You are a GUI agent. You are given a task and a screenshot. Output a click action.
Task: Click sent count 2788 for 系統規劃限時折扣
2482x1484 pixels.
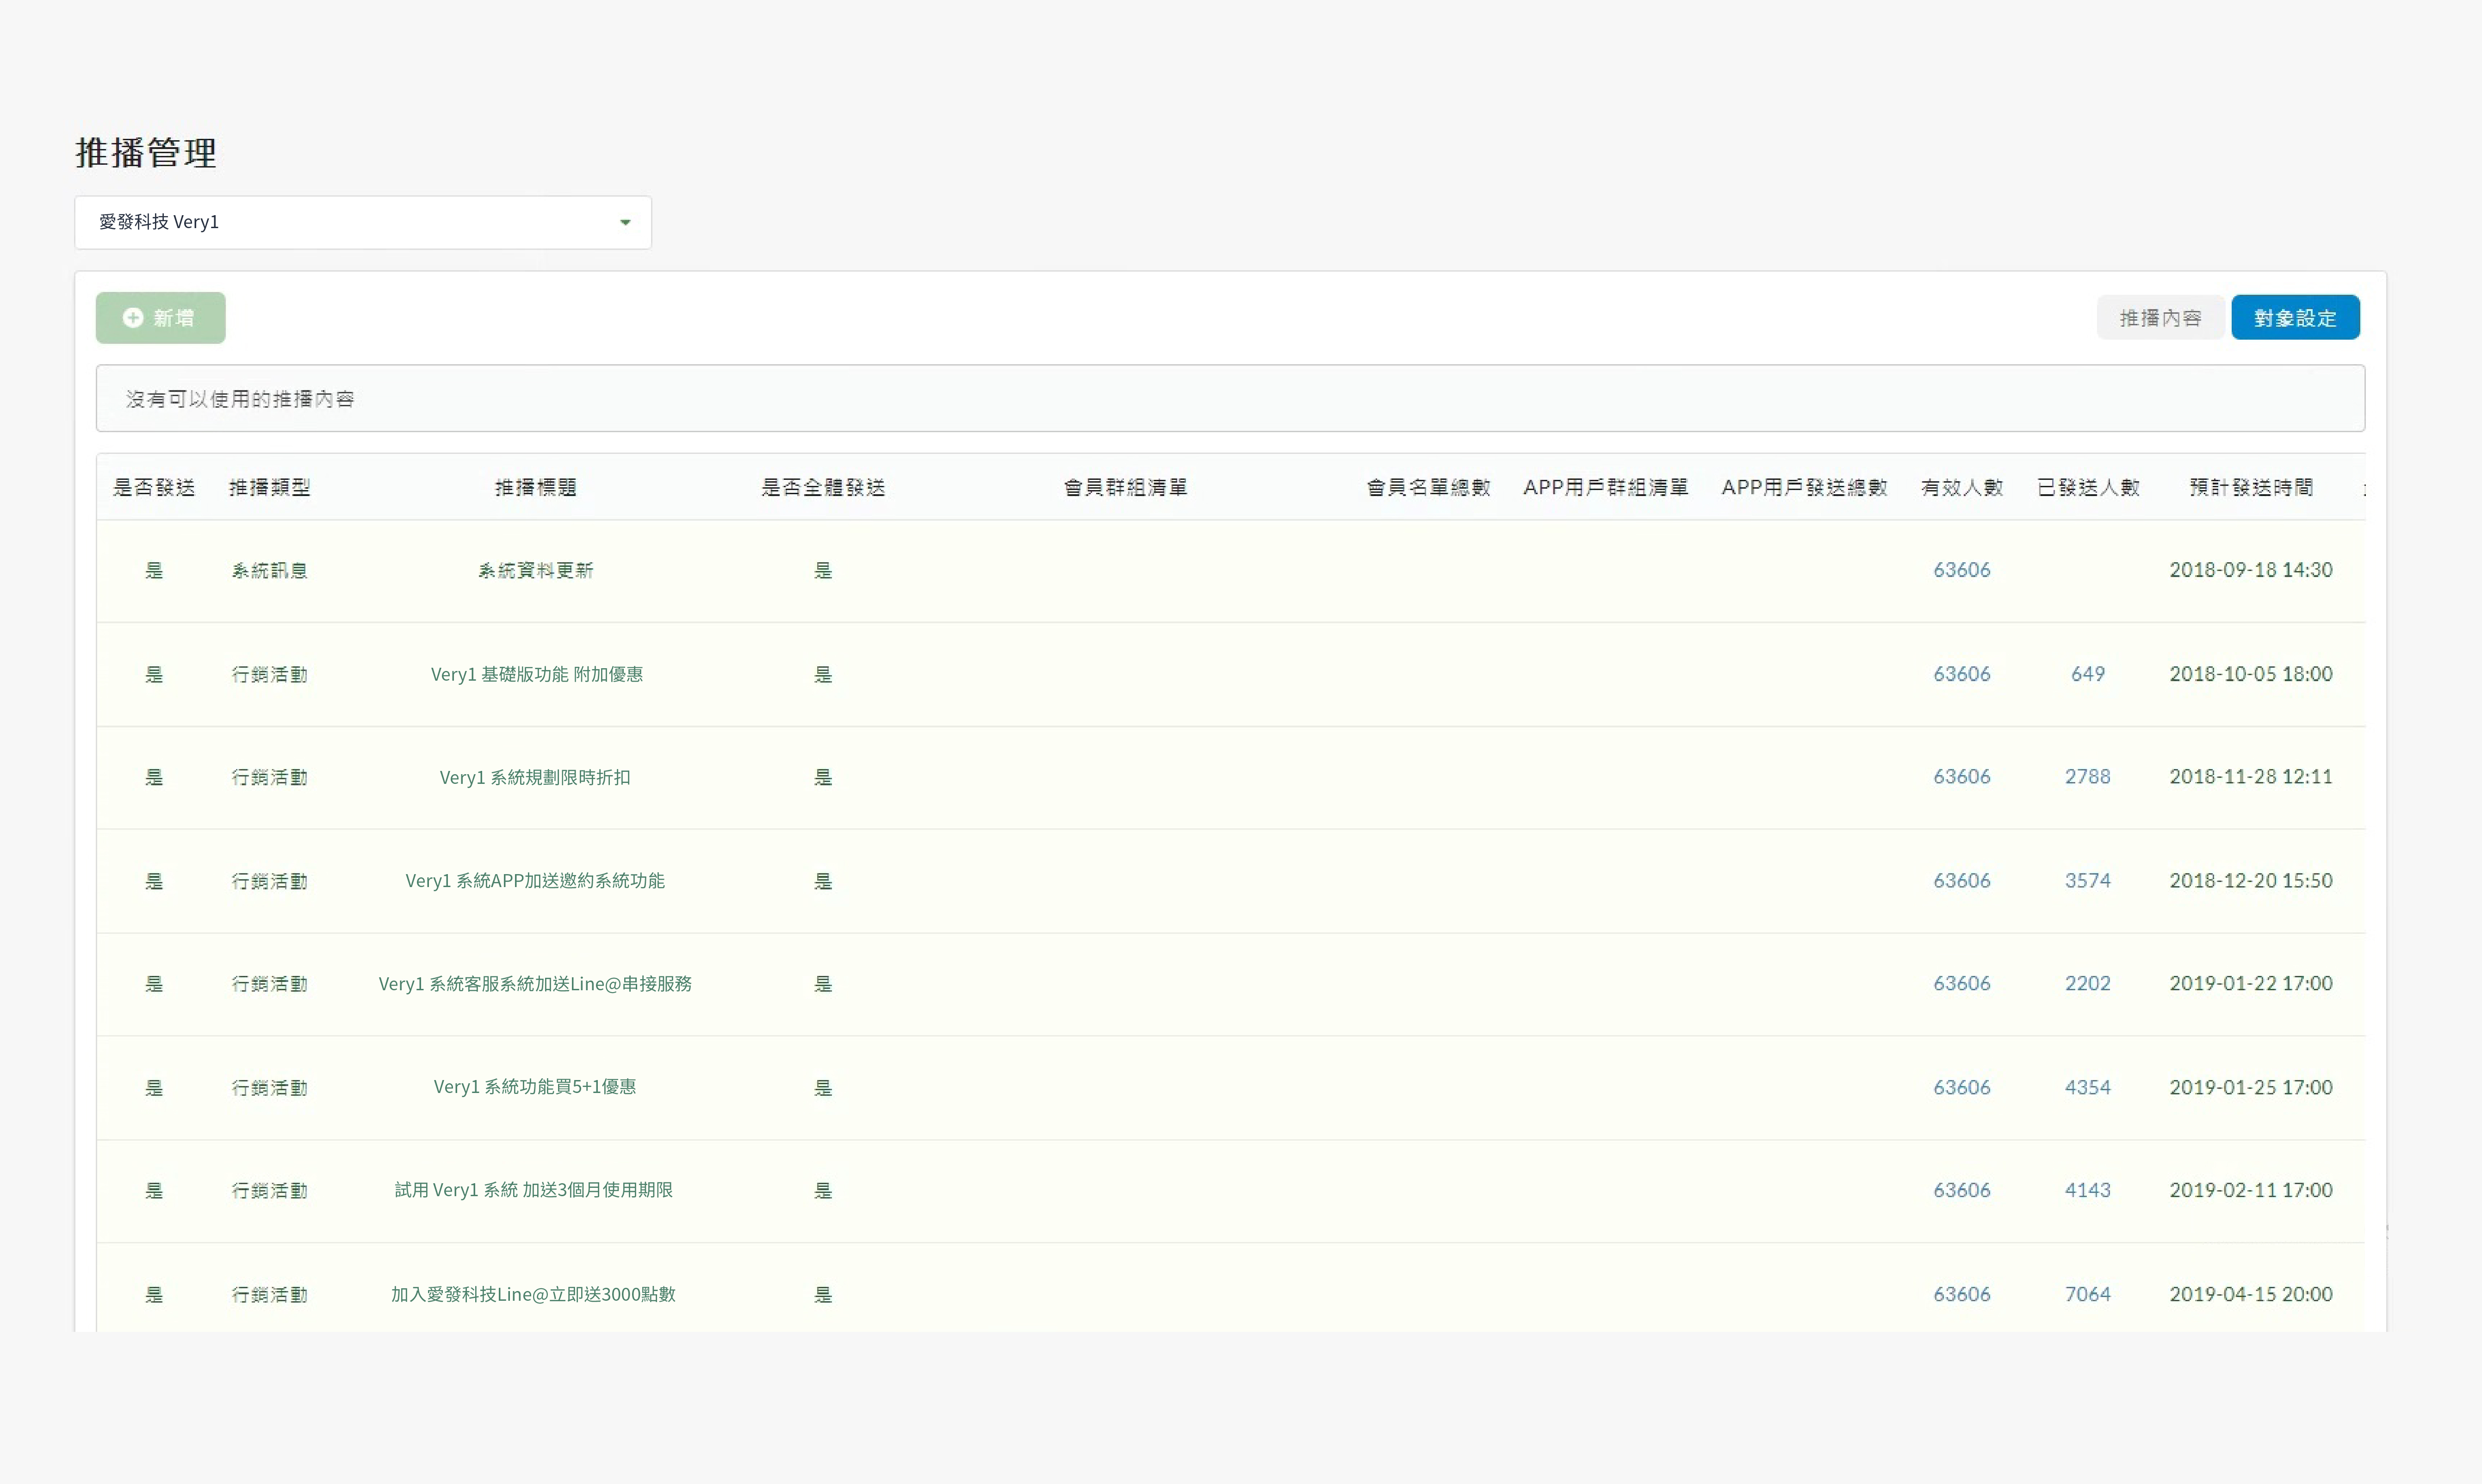[x=2088, y=776]
